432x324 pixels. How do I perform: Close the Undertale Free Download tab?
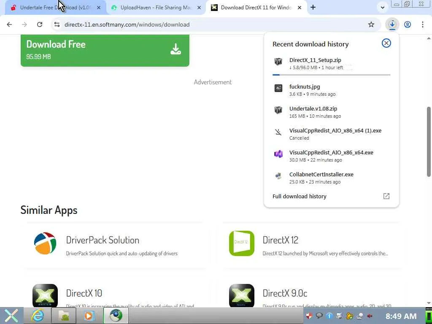tap(99, 8)
